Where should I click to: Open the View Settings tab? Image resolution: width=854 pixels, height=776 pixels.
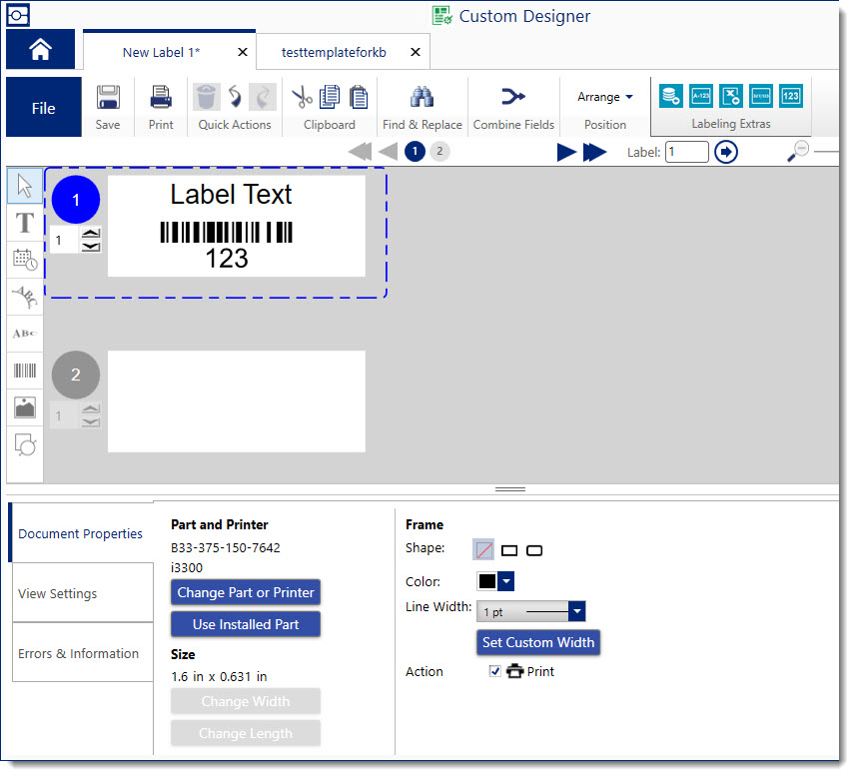pos(58,594)
